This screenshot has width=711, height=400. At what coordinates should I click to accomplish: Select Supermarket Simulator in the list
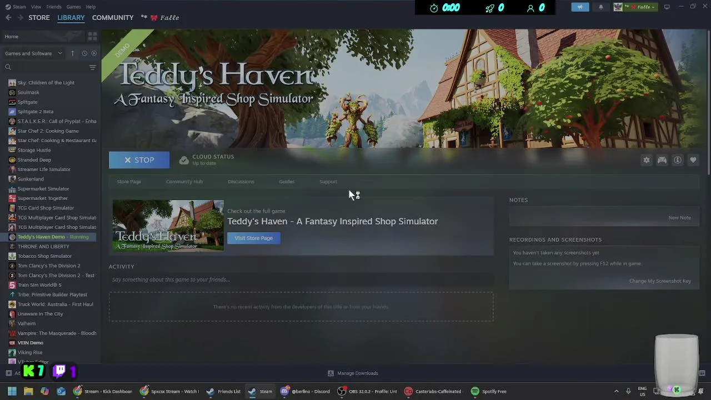click(x=43, y=189)
